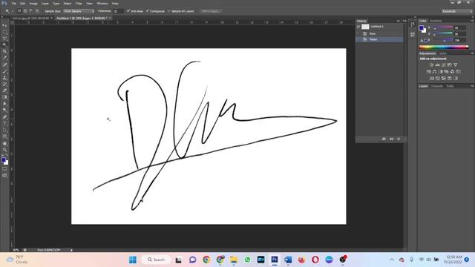Switch to the Channels tab
Image resolution: width=475 pixels, height=267 pixels.
coord(437,86)
